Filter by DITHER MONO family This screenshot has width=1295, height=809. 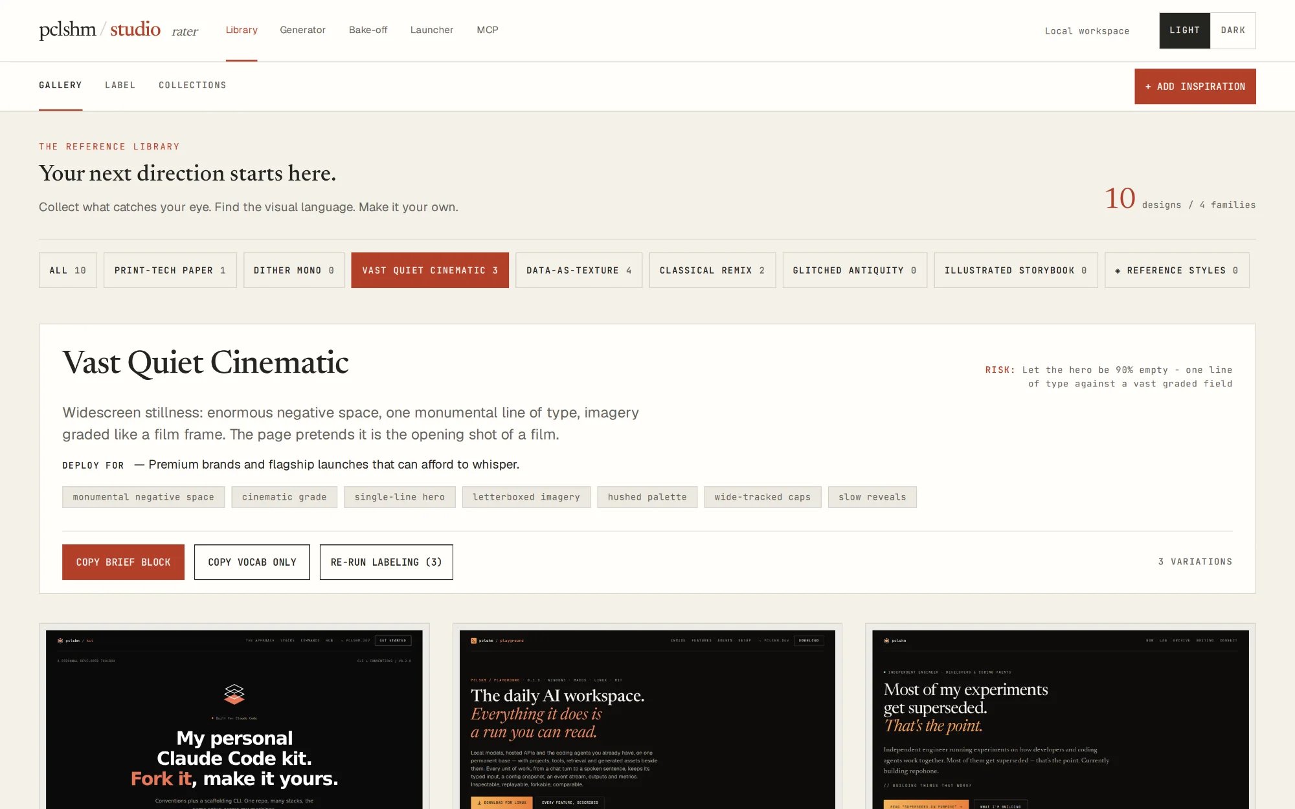pos(294,270)
